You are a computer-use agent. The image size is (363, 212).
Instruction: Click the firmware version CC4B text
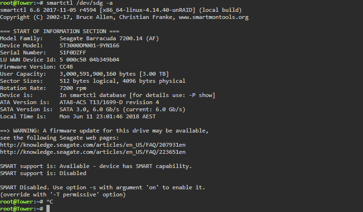[66, 67]
